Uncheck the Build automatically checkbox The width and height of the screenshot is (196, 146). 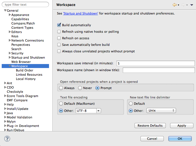coord(59,25)
